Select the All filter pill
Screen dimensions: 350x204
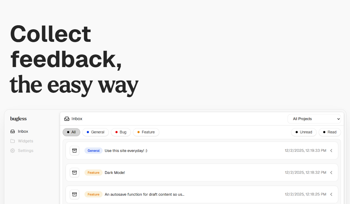[71, 132]
